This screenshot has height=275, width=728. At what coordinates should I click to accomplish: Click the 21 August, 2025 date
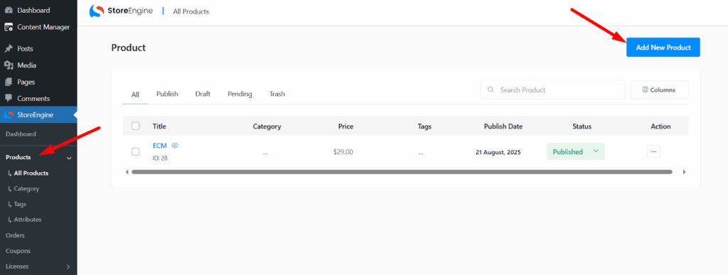(x=498, y=152)
